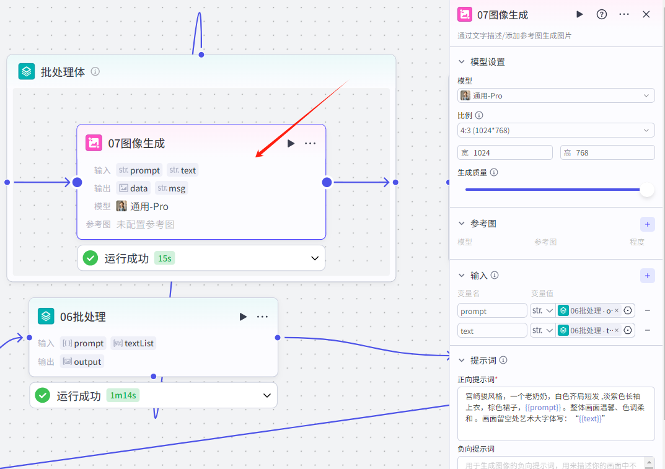The width and height of the screenshot is (665, 469).
Task: Click the 07图像生成 pink image generation icon
Action: (x=94, y=142)
